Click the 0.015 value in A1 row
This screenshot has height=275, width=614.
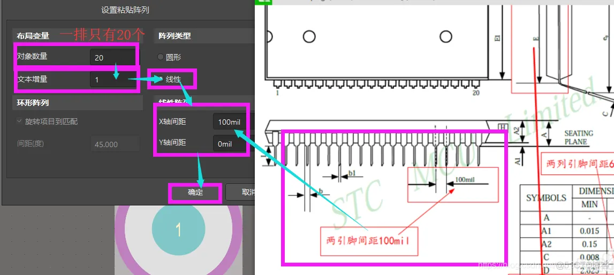pyautogui.click(x=589, y=231)
